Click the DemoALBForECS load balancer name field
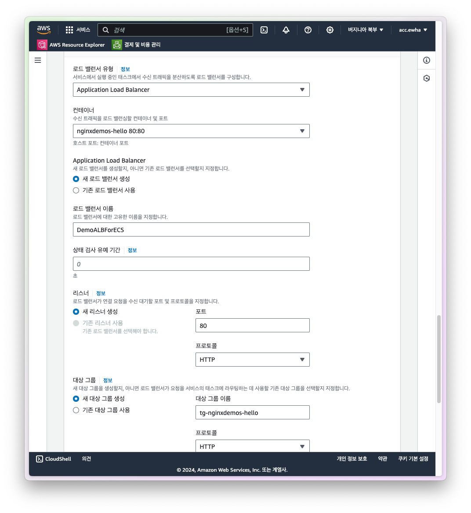 pyautogui.click(x=191, y=230)
